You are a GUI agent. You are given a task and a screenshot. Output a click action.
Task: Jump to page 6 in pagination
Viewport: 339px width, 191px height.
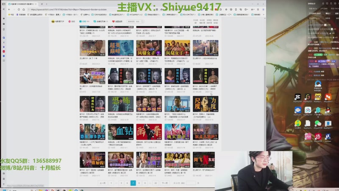click(127, 183)
